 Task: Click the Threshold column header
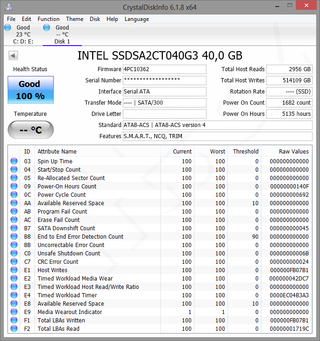[244, 151]
